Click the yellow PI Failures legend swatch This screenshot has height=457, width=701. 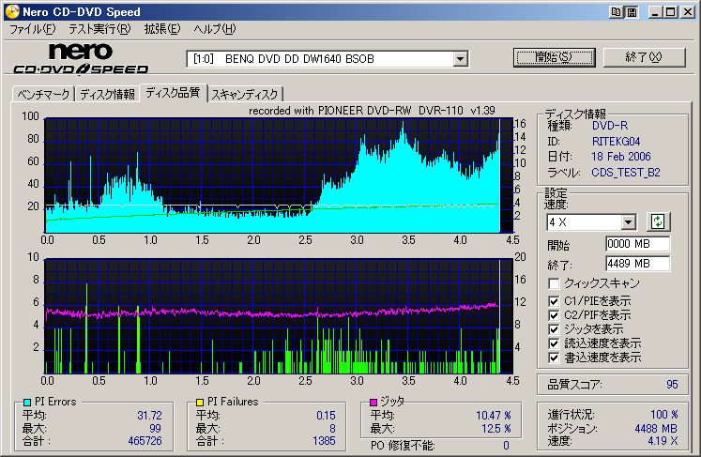(199, 402)
